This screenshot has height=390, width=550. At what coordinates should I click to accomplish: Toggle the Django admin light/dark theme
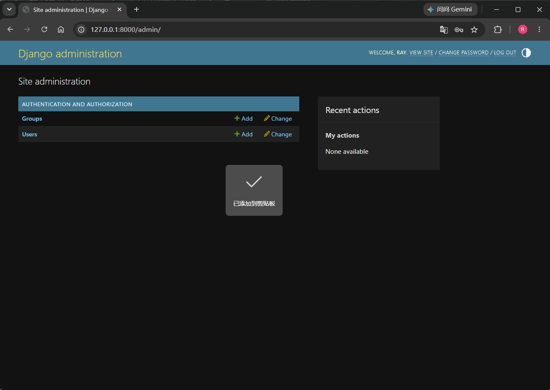526,53
